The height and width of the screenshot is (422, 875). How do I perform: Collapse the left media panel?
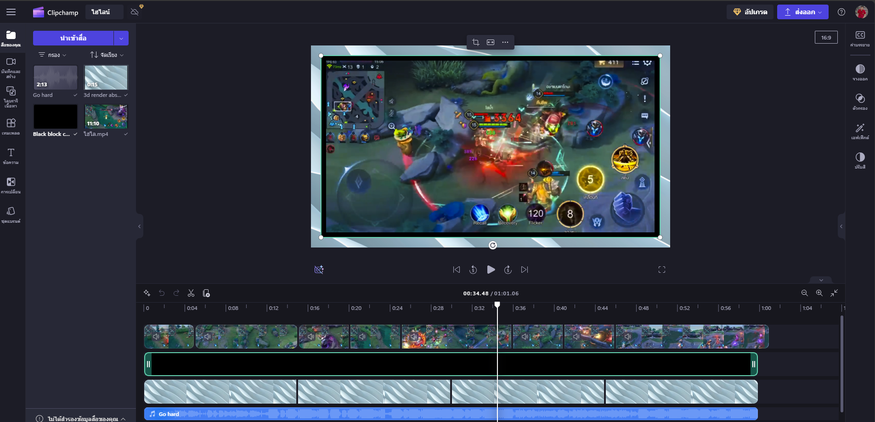(x=140, y=226)
